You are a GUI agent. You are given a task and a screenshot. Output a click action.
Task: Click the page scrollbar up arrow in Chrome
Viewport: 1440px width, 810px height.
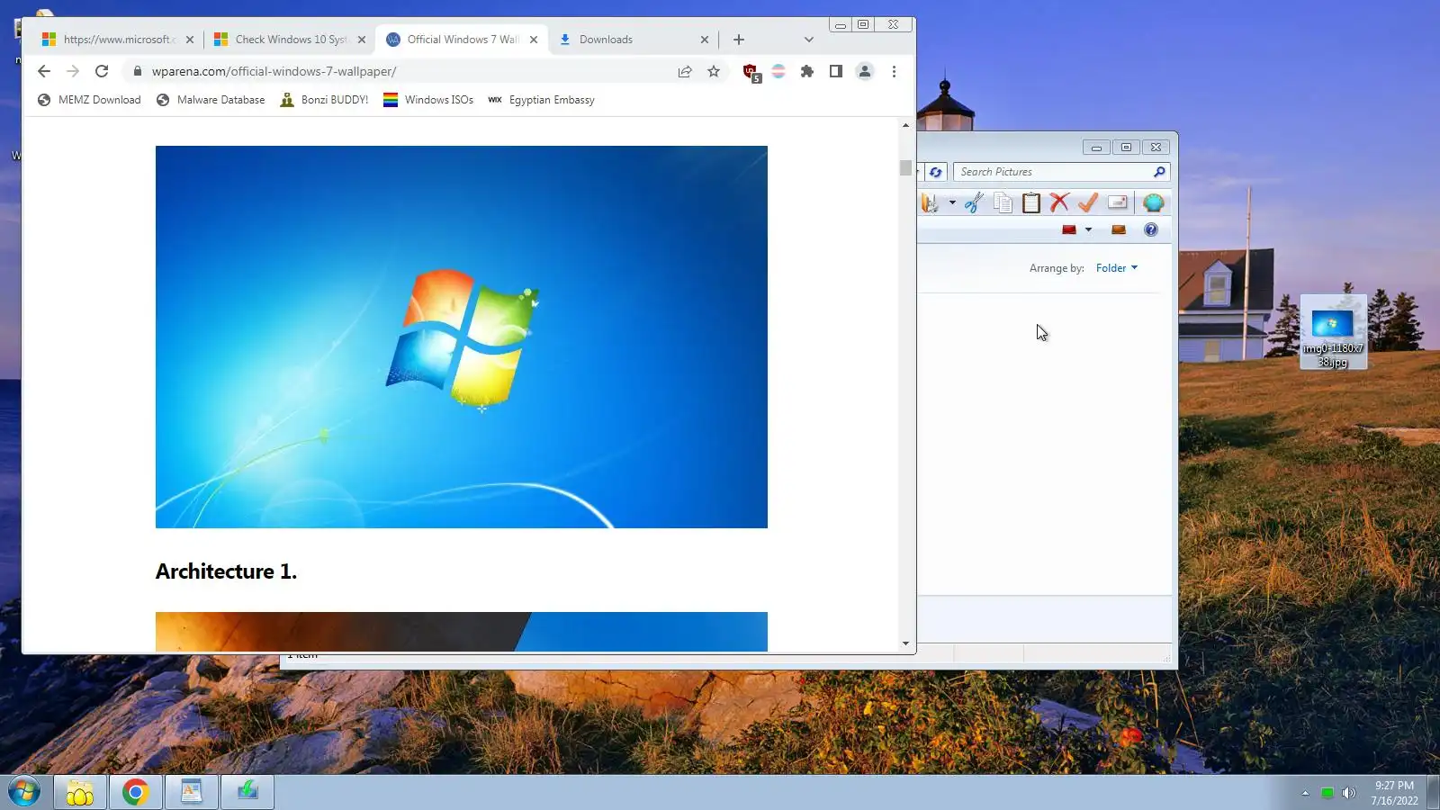click(x=905, y=125)
